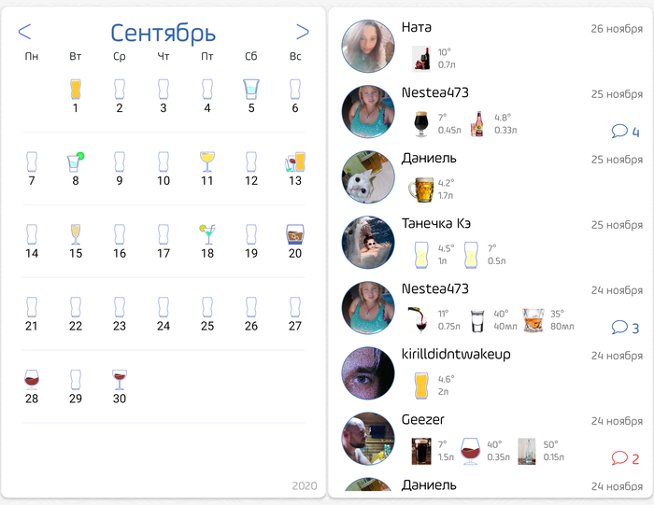Open the drink with green dot on day 8

76,161
